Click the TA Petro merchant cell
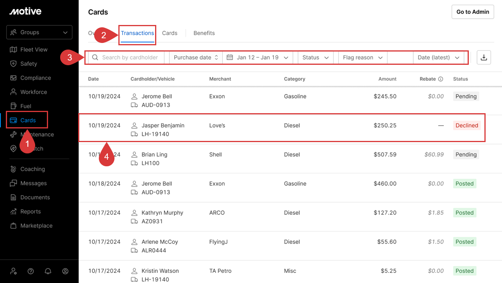 220,271
